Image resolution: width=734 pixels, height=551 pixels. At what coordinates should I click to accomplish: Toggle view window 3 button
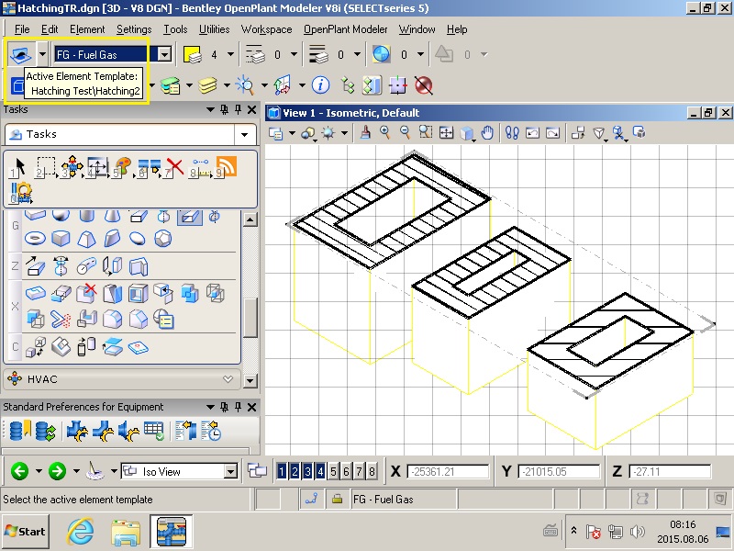point(307,471)
